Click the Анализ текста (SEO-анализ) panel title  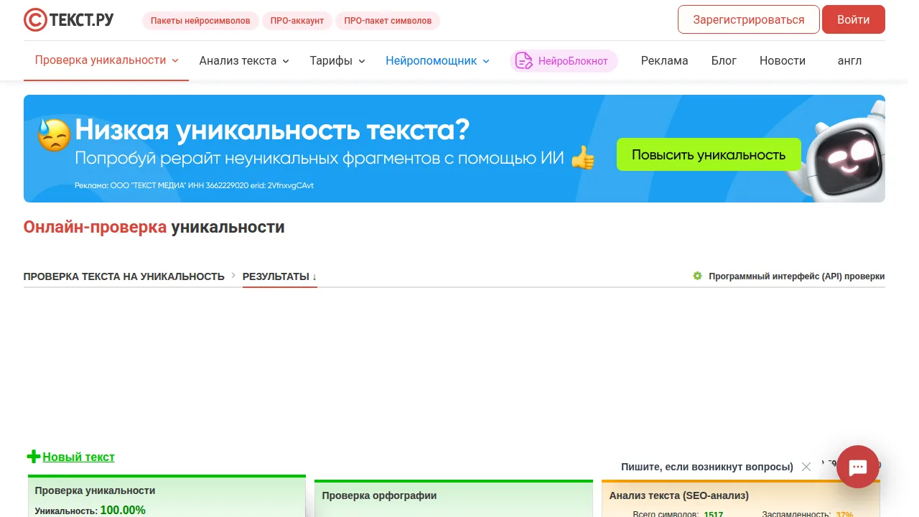click(x=679, y=495)
